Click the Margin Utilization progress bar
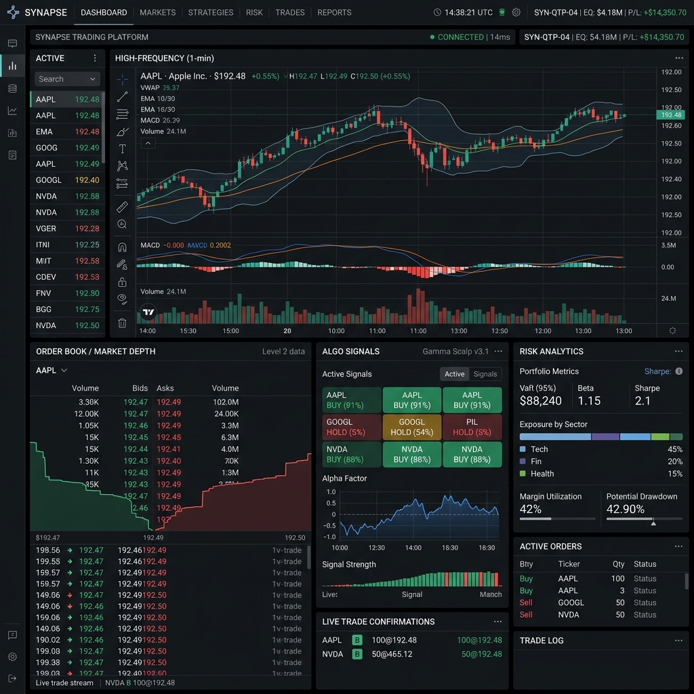 [x=557, y=518]
